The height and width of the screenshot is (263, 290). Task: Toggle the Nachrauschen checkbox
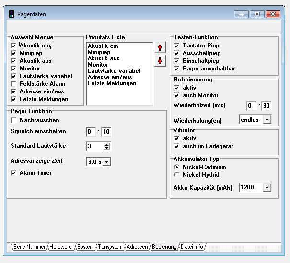[x=13, y=120]
